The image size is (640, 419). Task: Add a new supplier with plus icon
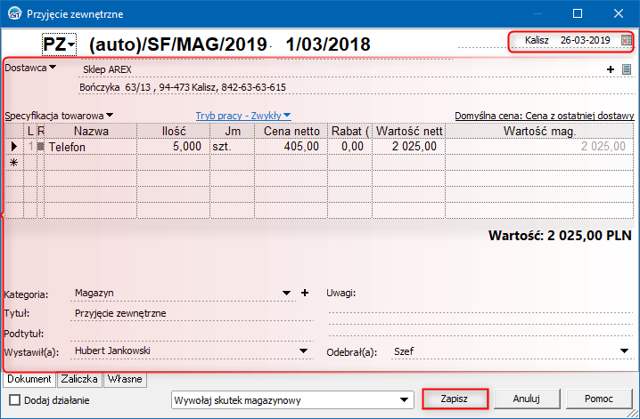[611, 69]
